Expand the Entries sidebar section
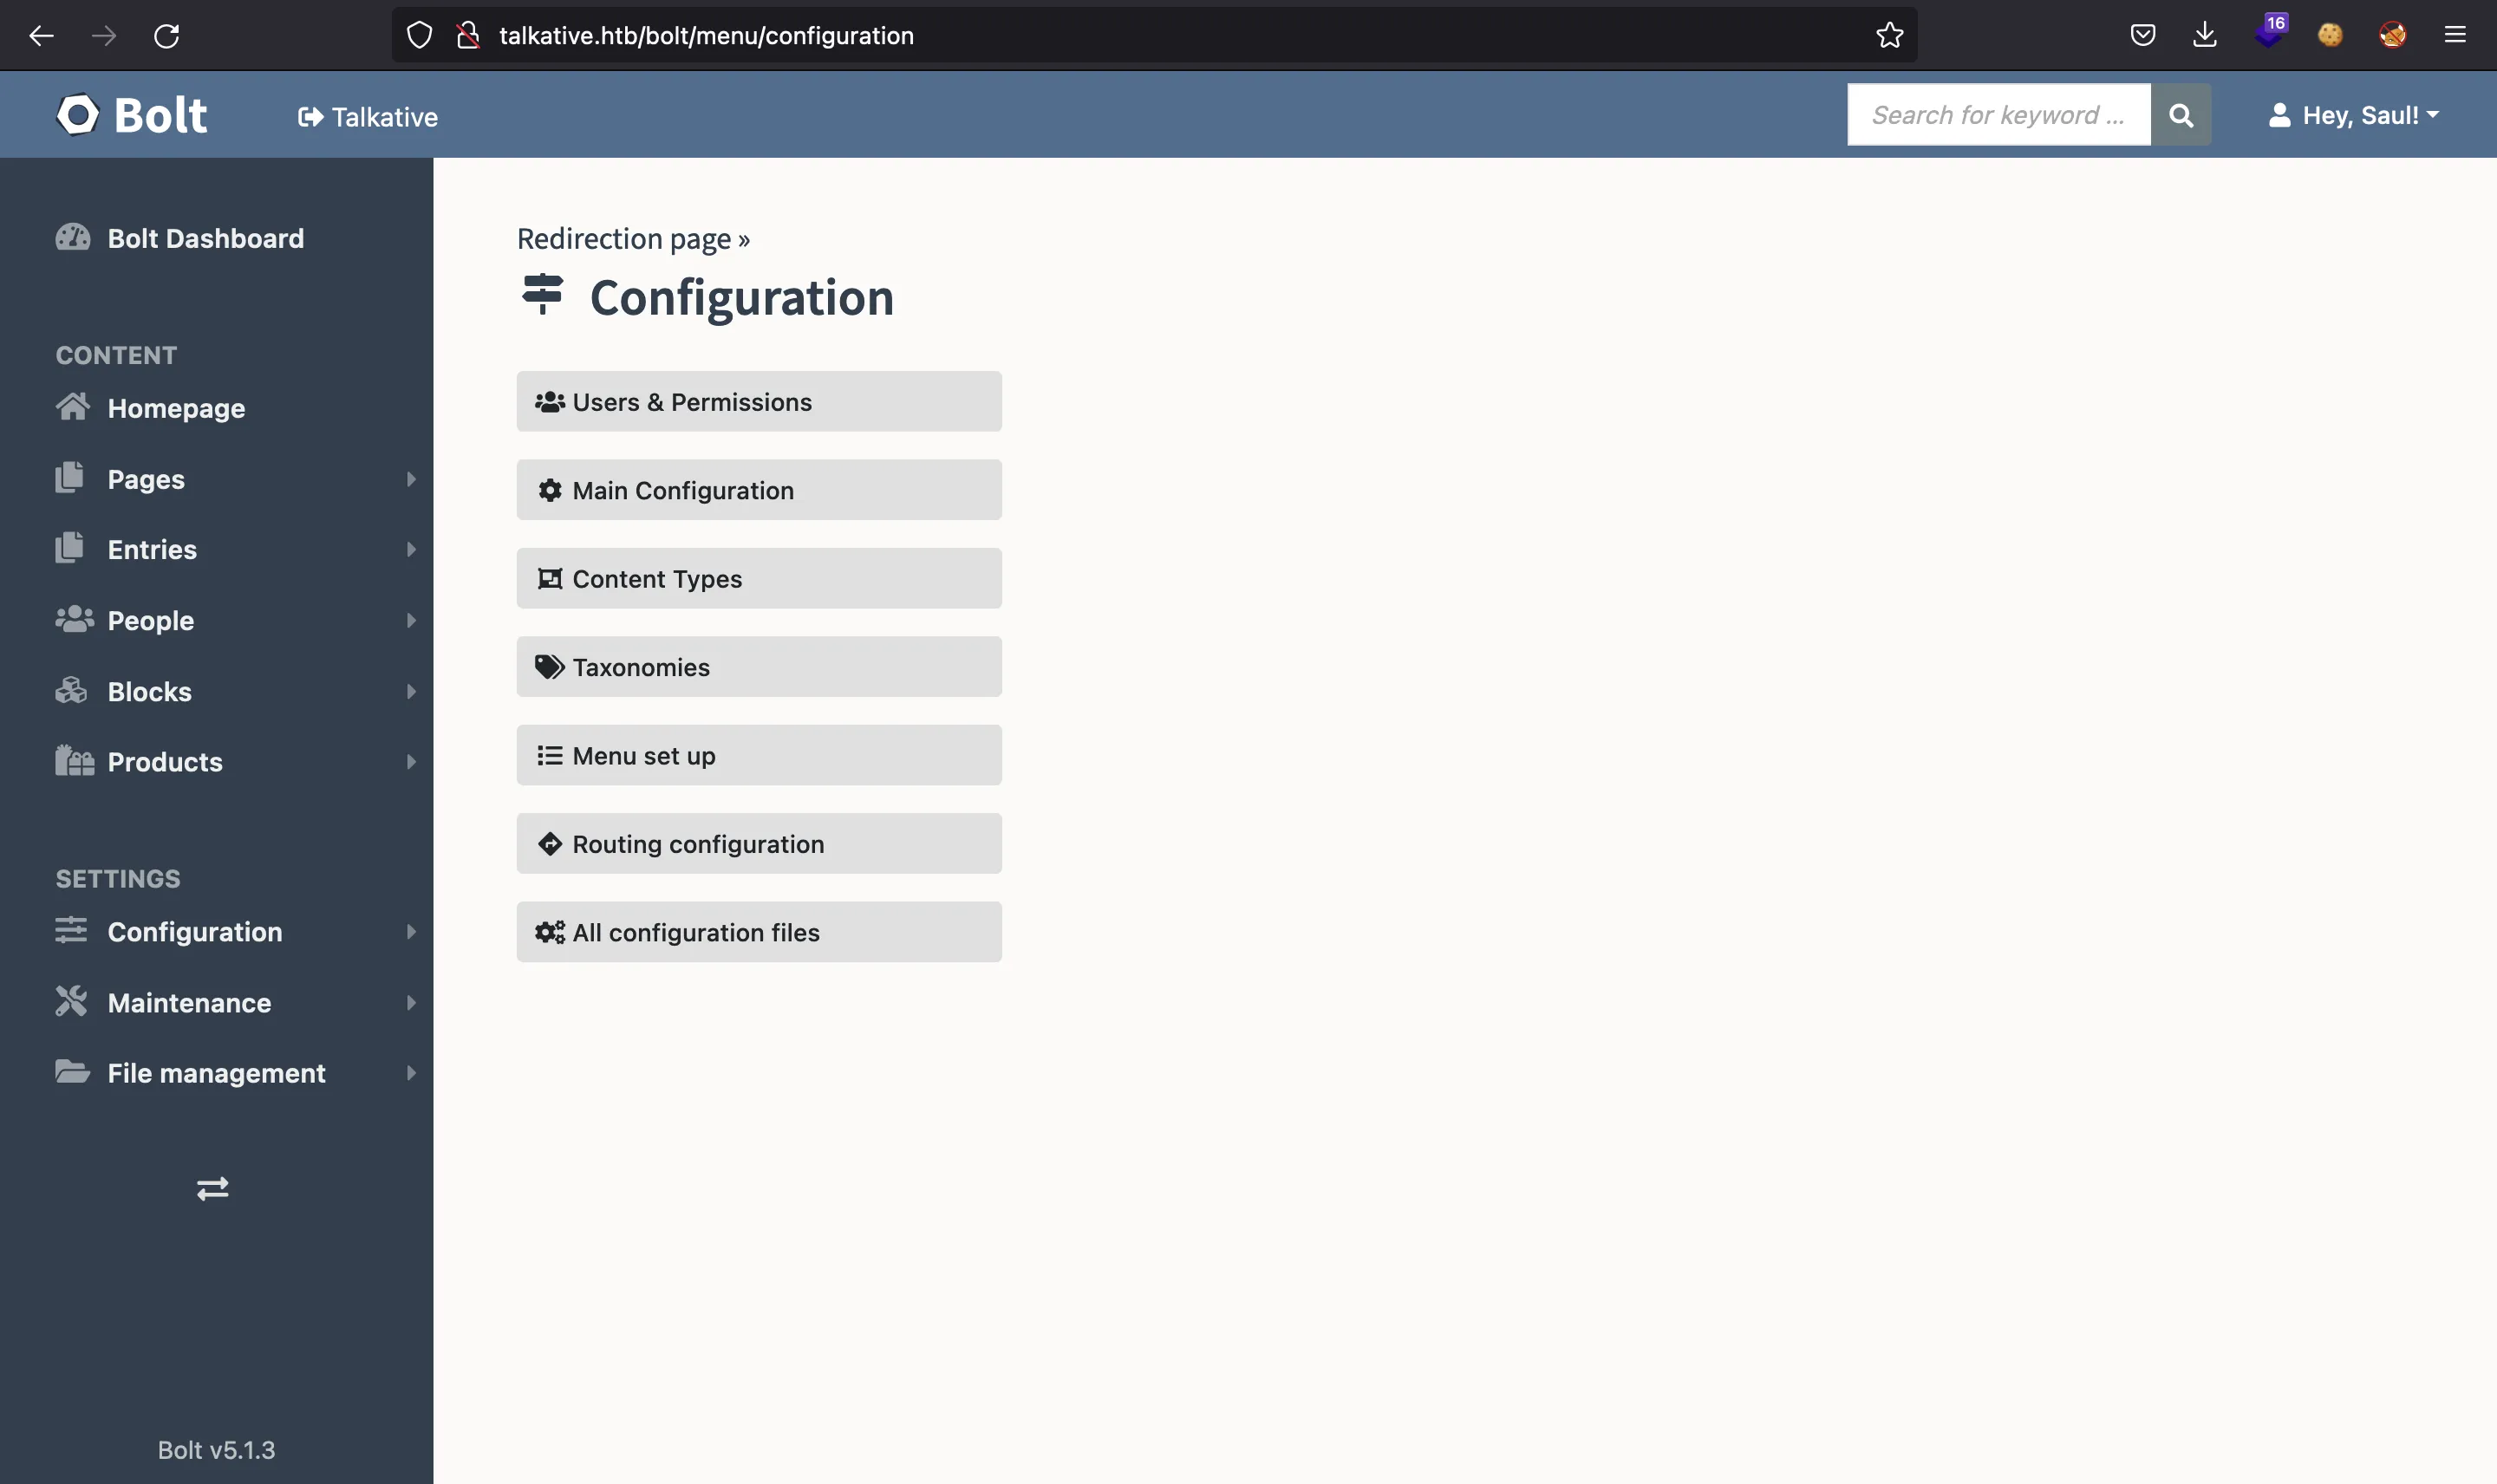Screen dimensions: 2497x1484 point(408,548)
